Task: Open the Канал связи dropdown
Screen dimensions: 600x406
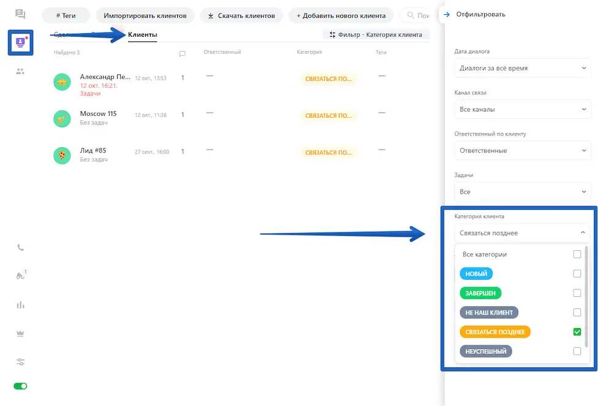Action: [522, 109]
